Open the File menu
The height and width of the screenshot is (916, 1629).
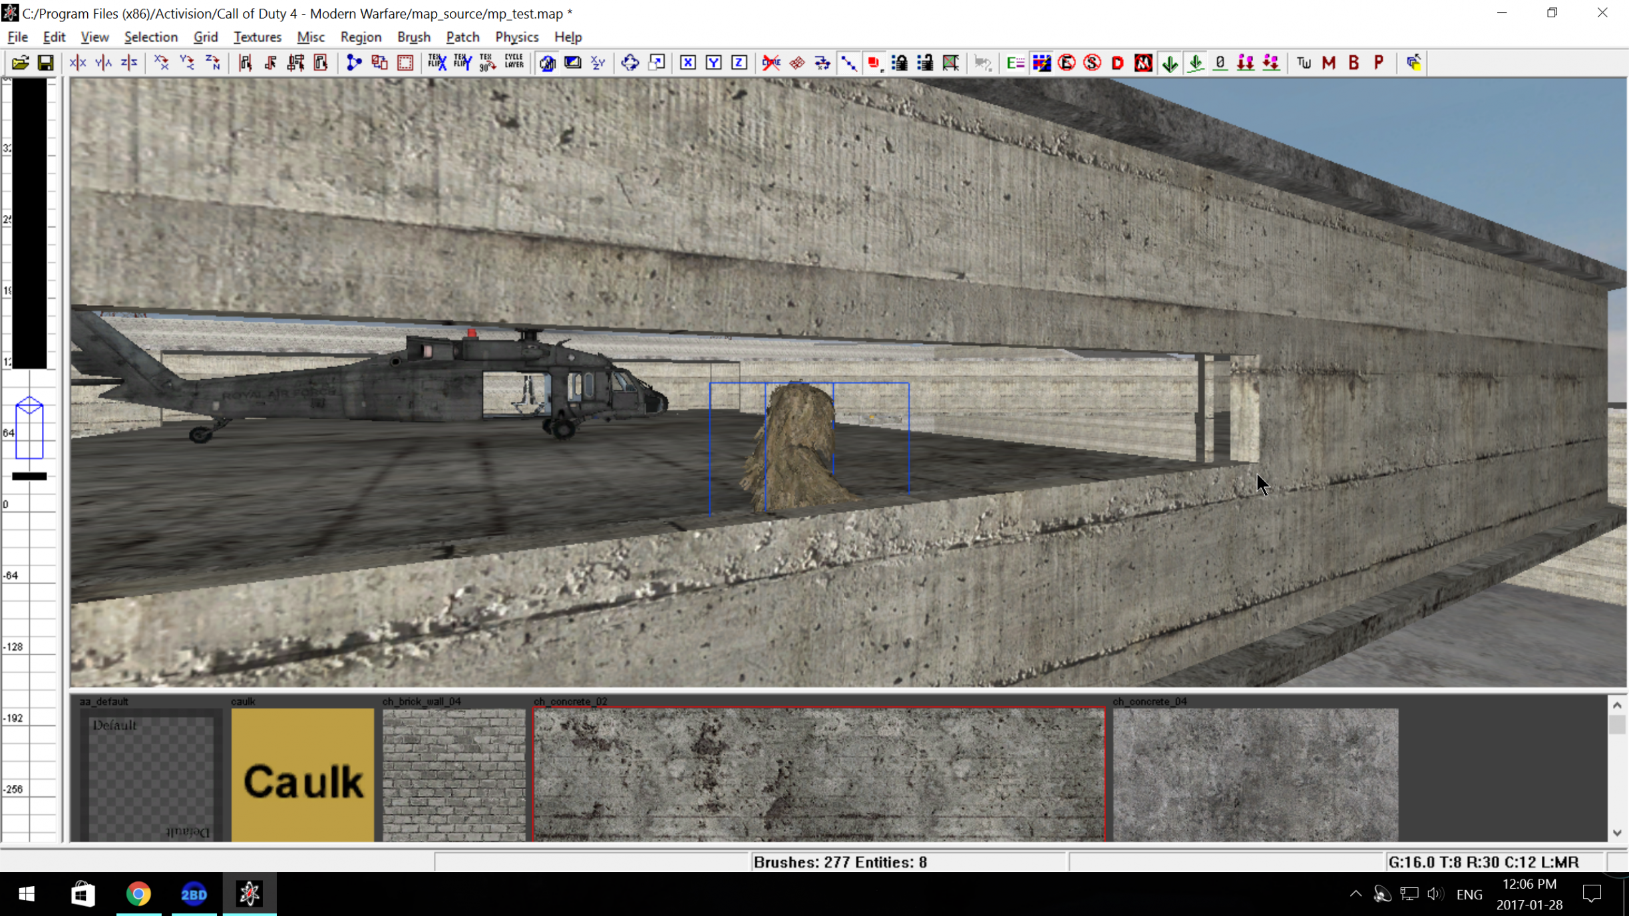point(17,37)
